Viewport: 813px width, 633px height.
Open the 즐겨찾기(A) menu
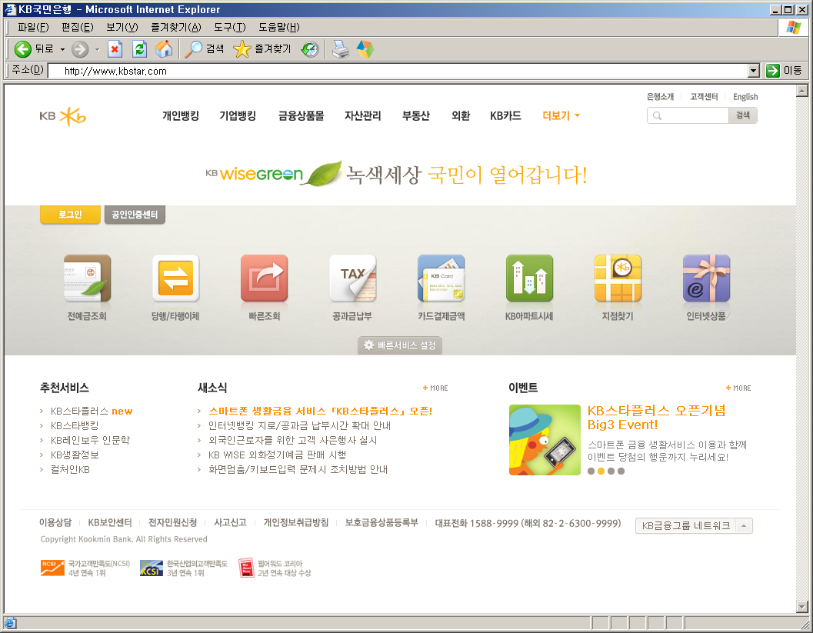pos(176,28)
